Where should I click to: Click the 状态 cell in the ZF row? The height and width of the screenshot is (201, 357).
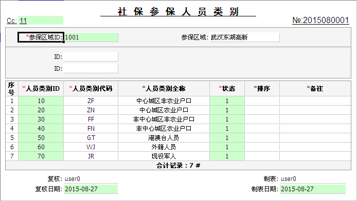[x=227, y=101]
